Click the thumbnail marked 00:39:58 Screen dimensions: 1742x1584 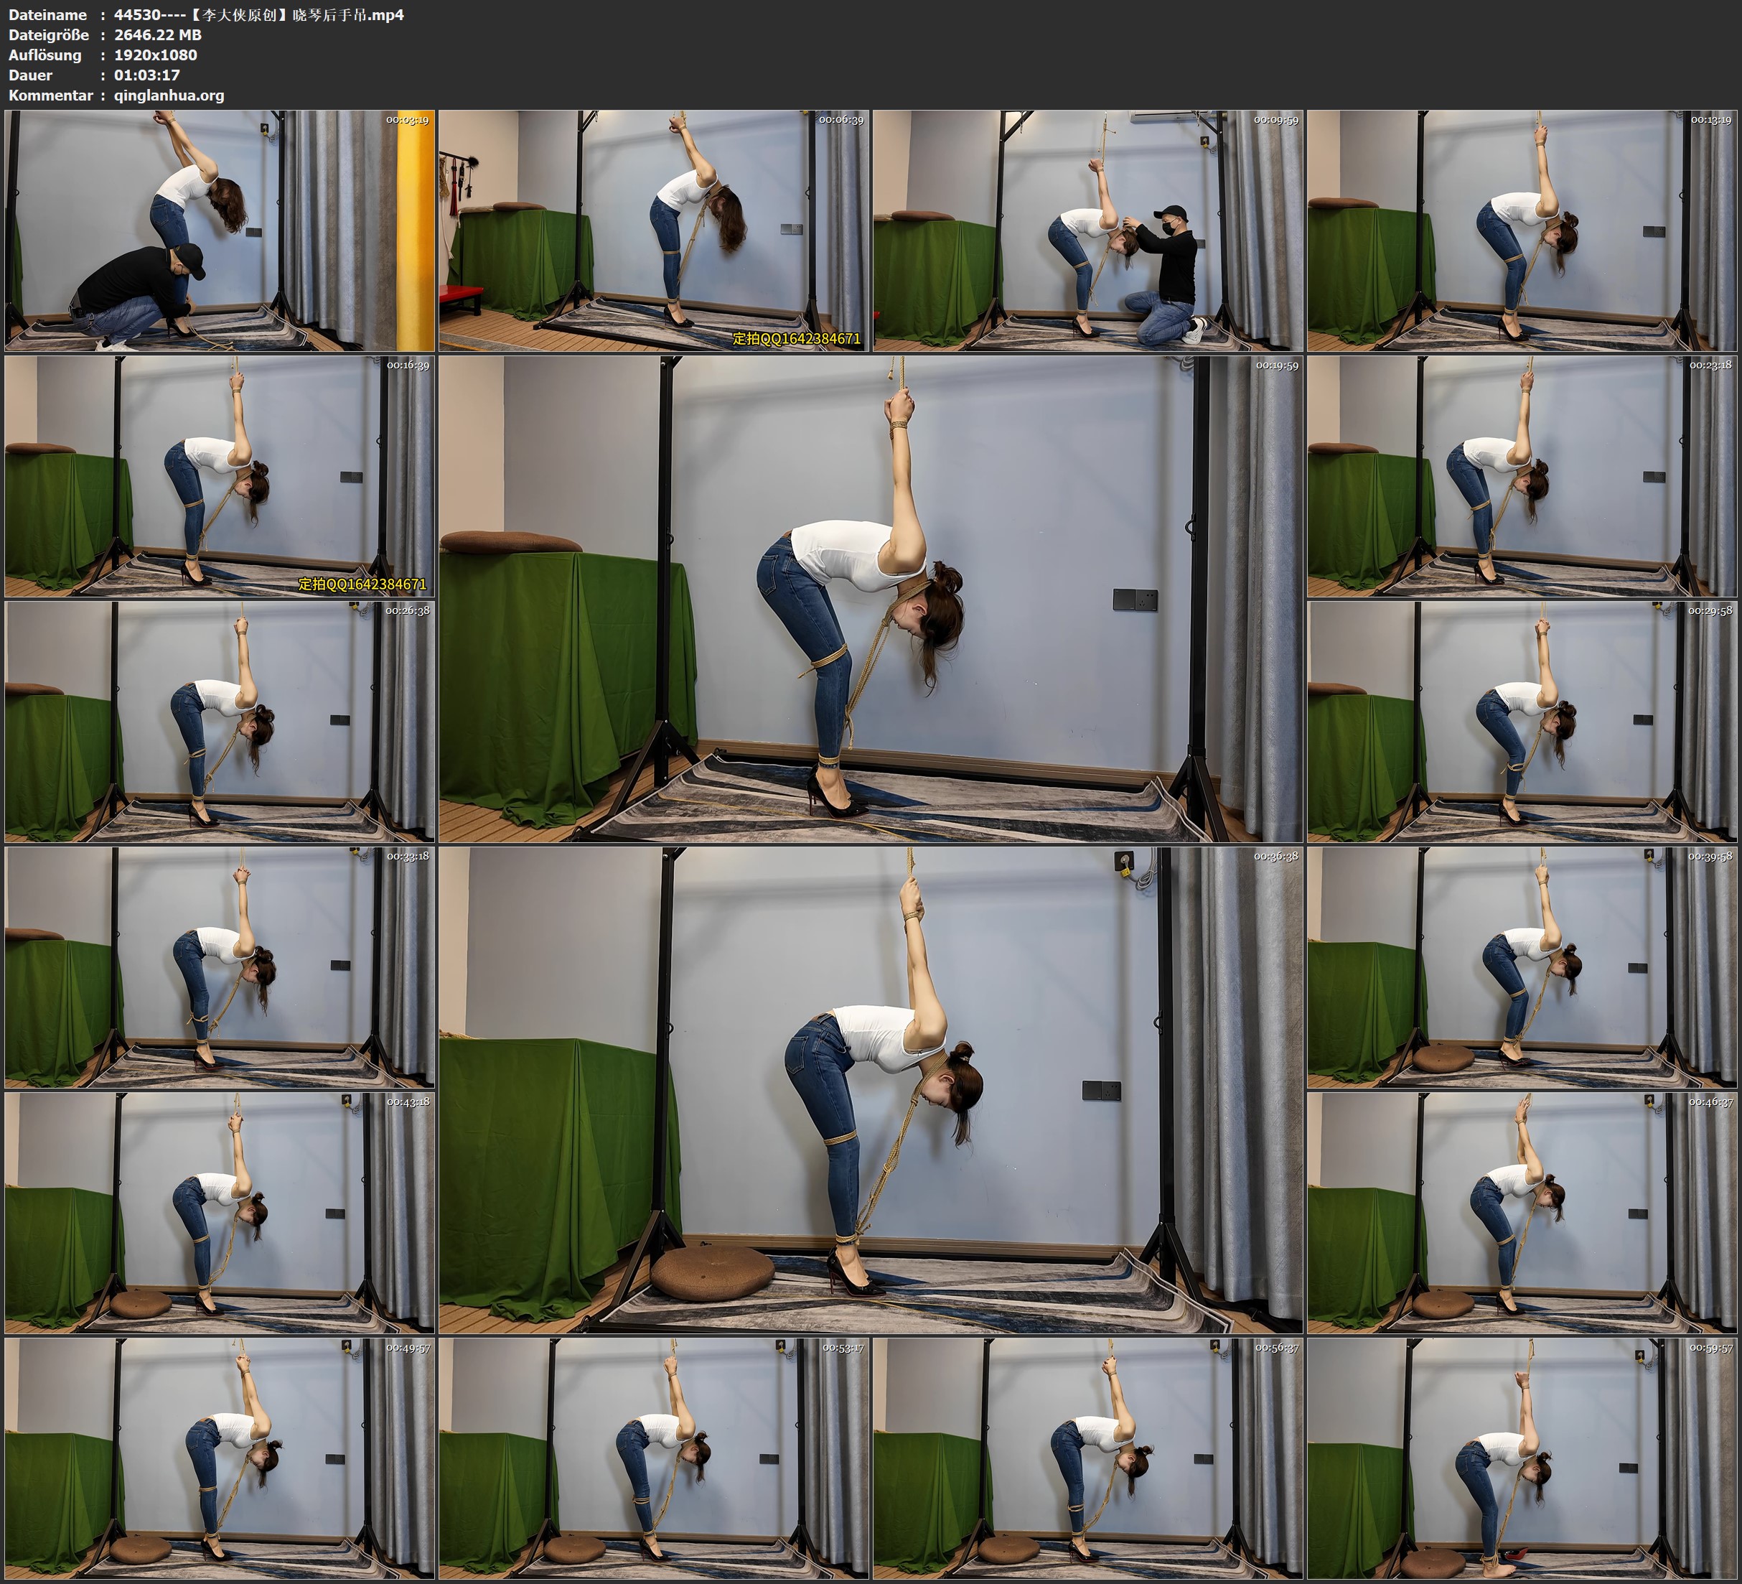1521,967
